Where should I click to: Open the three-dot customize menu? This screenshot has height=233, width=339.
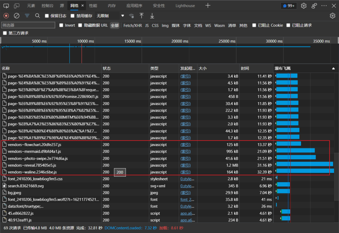324,6
